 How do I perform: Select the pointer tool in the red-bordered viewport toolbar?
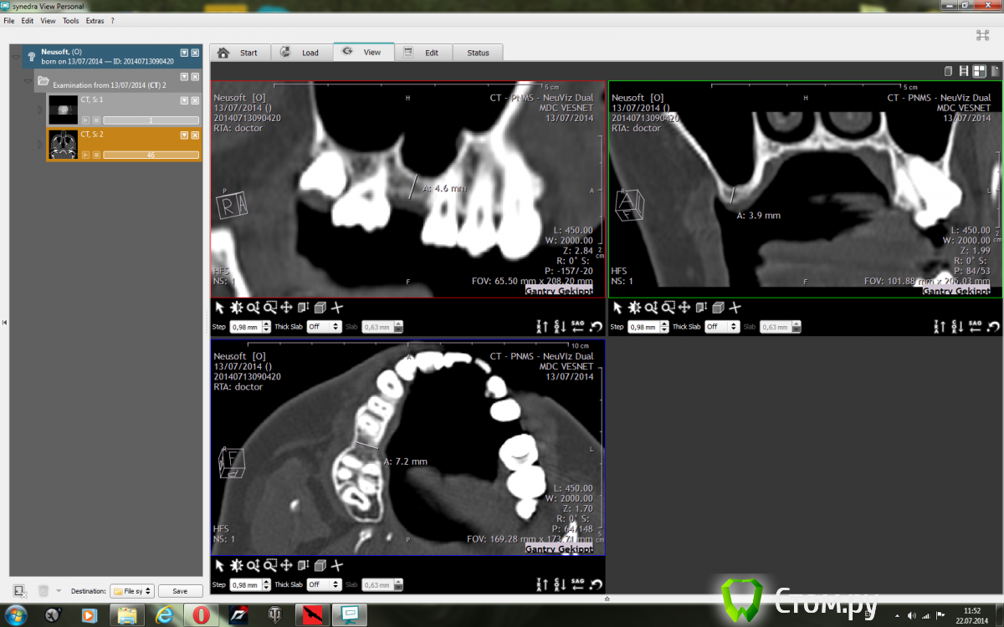click(x=220, y=308)
